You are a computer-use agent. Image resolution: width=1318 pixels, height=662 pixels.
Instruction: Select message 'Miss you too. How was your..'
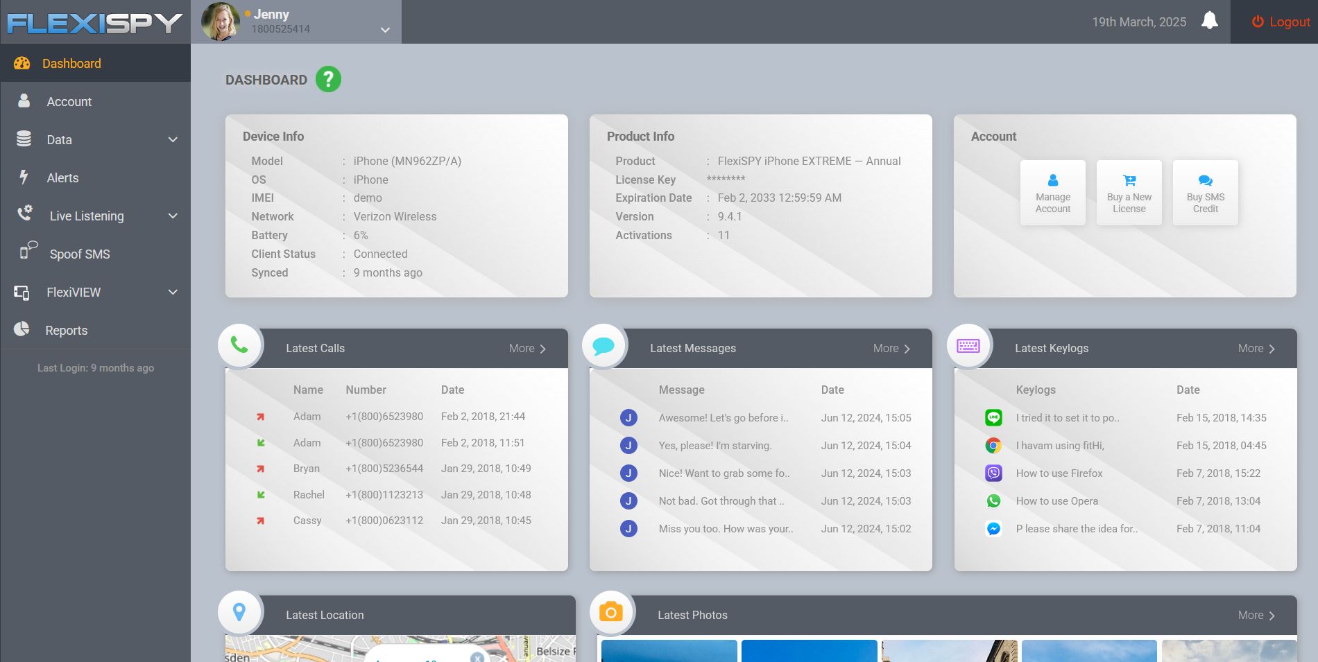[726, 529]
